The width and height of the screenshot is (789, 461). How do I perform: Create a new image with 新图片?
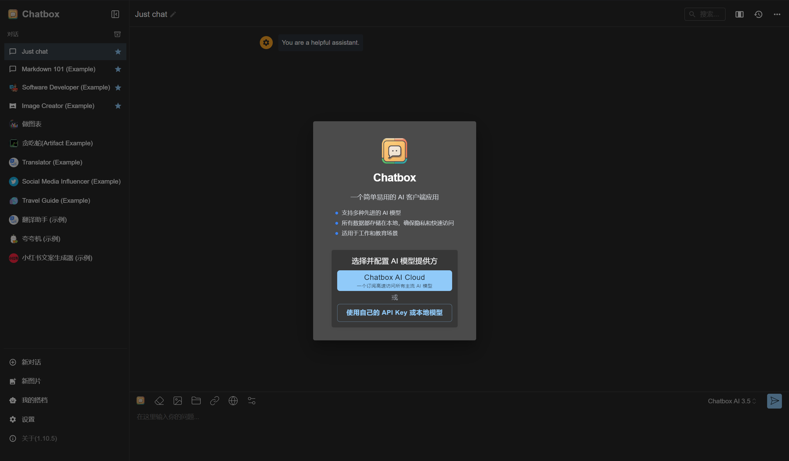coord(65,381)
